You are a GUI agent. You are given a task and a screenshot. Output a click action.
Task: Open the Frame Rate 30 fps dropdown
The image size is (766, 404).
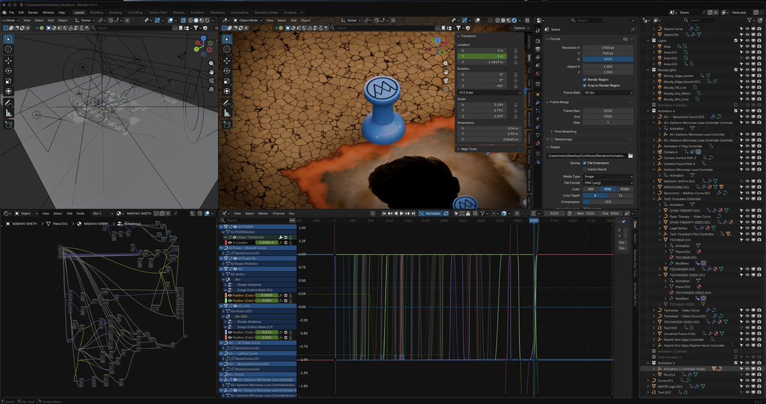608,93
